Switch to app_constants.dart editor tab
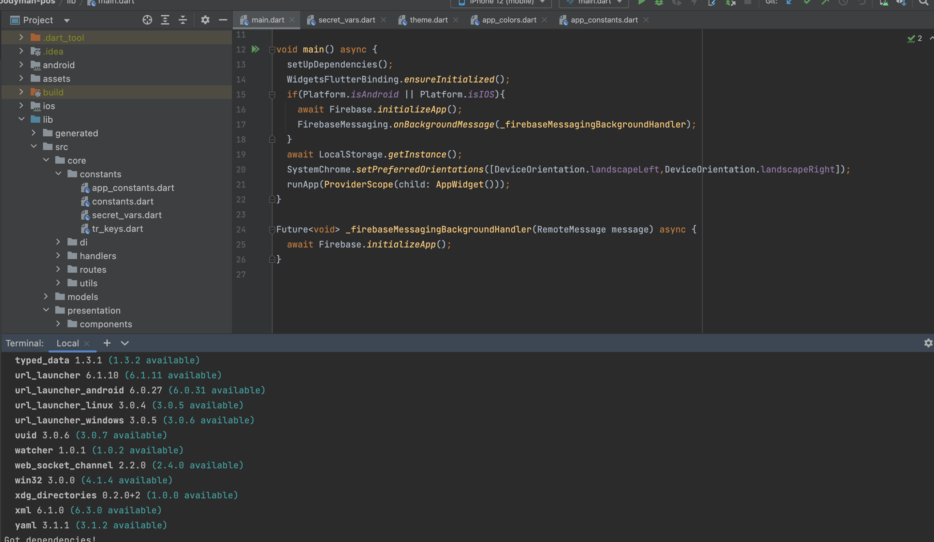 click(604, 20)
